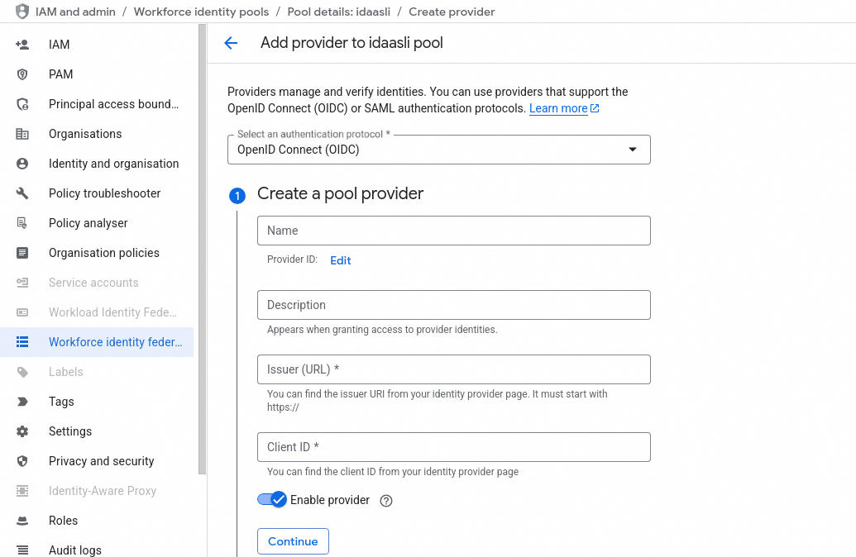Click help icon beside Enable provider
Image resolution: width=856 pixels, height=557 pixels.
385,500
